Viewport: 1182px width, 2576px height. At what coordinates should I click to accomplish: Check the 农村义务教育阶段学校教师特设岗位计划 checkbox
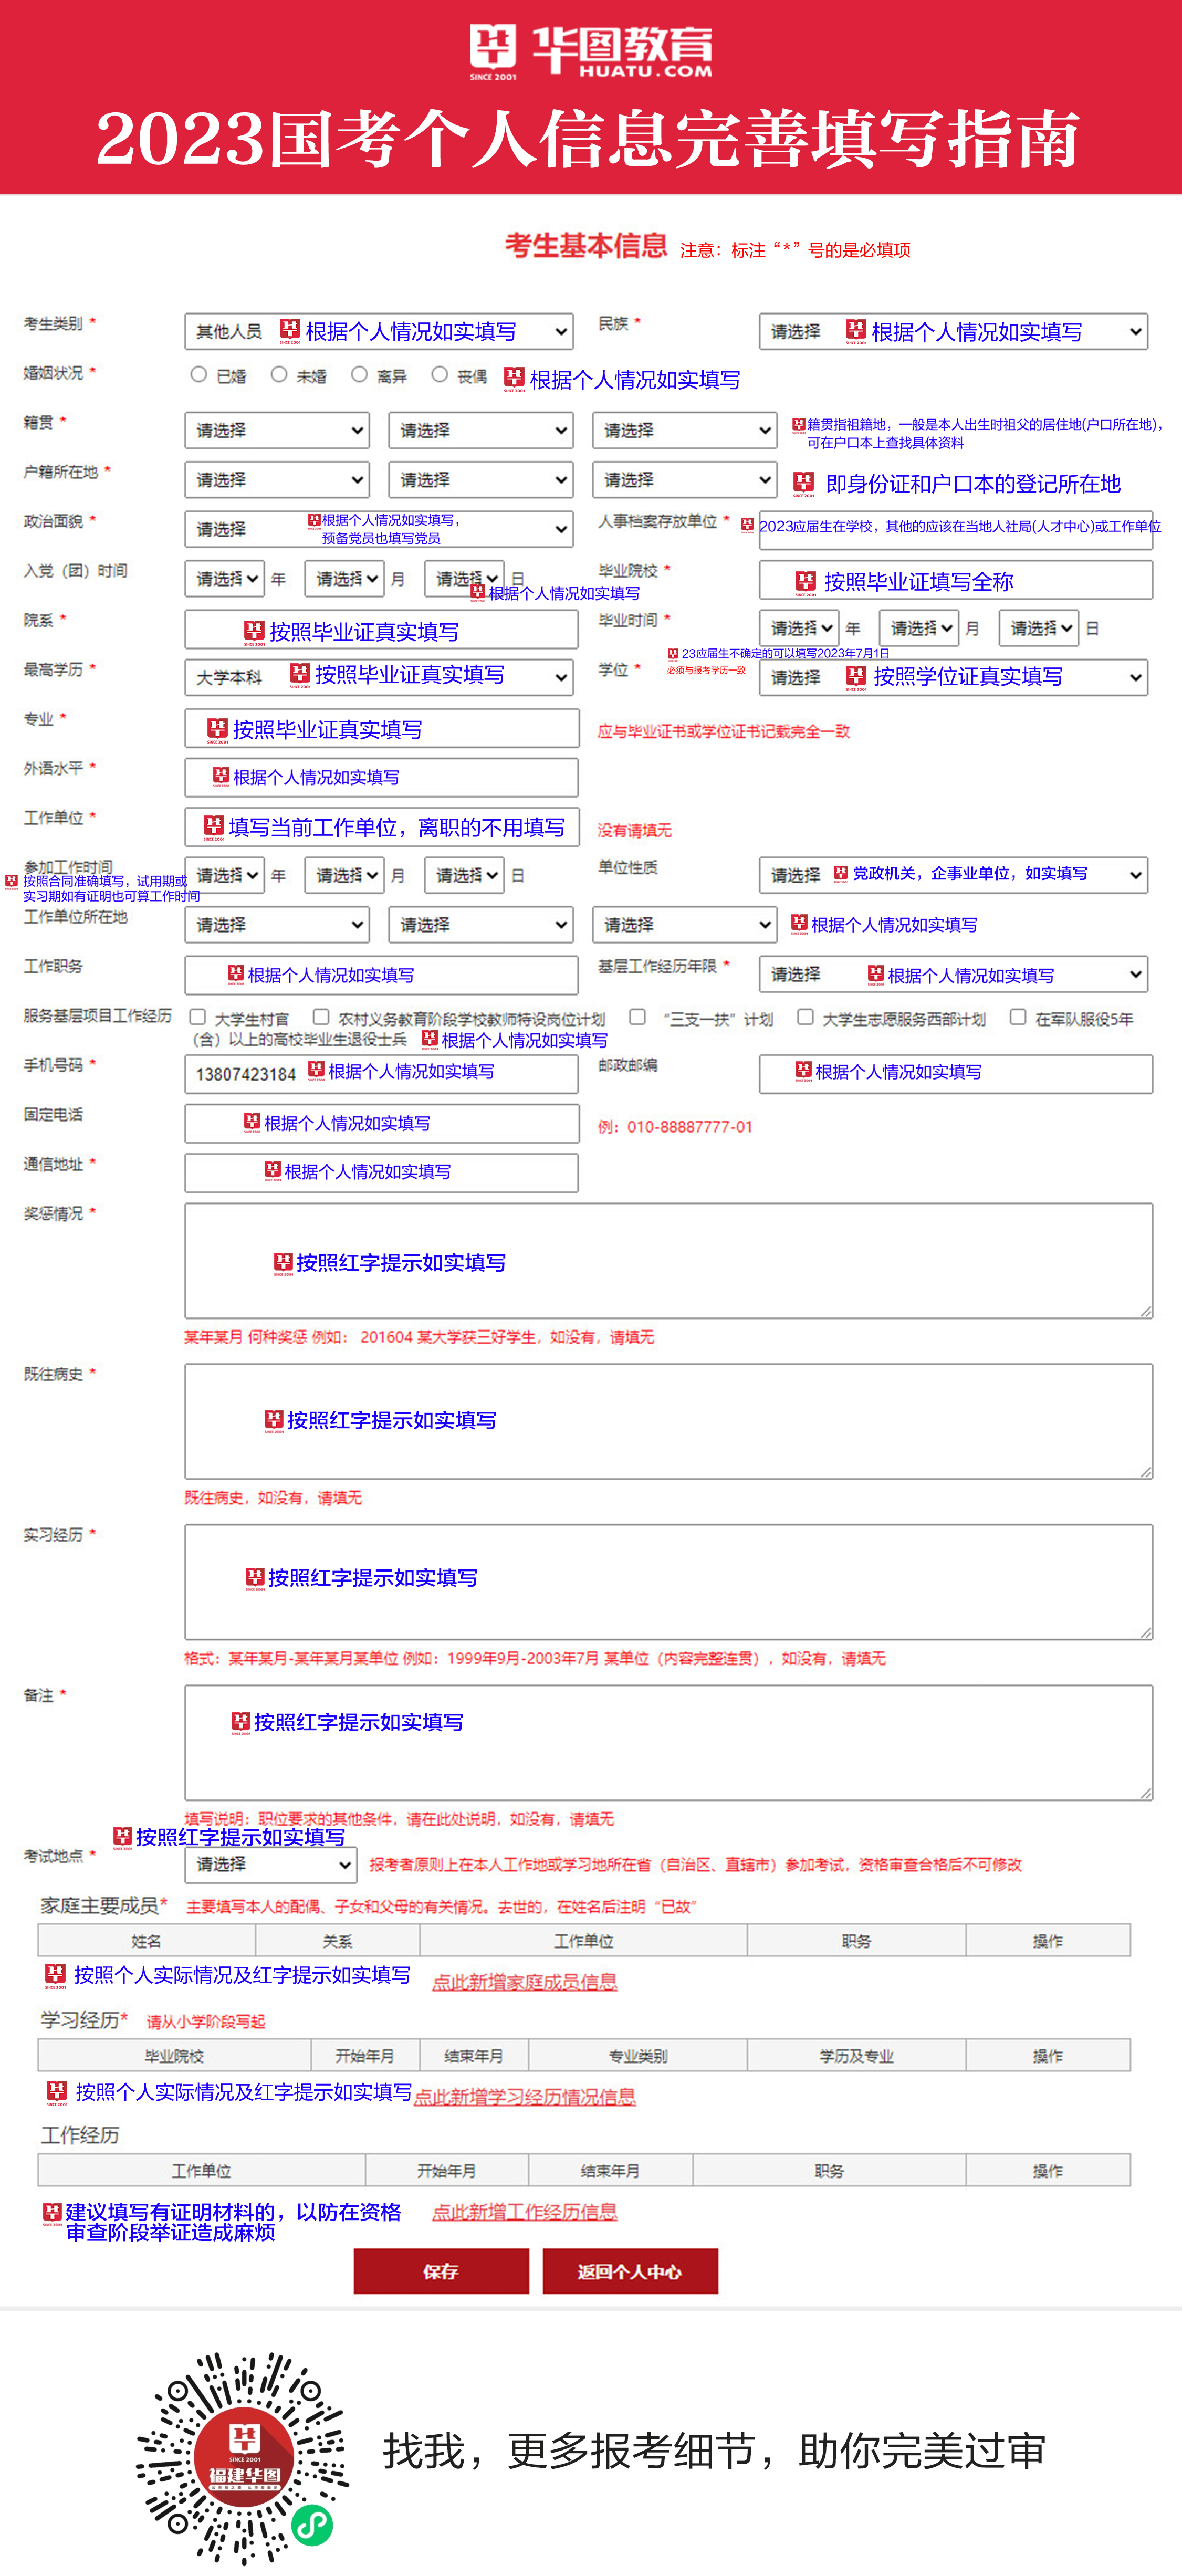321,1017
